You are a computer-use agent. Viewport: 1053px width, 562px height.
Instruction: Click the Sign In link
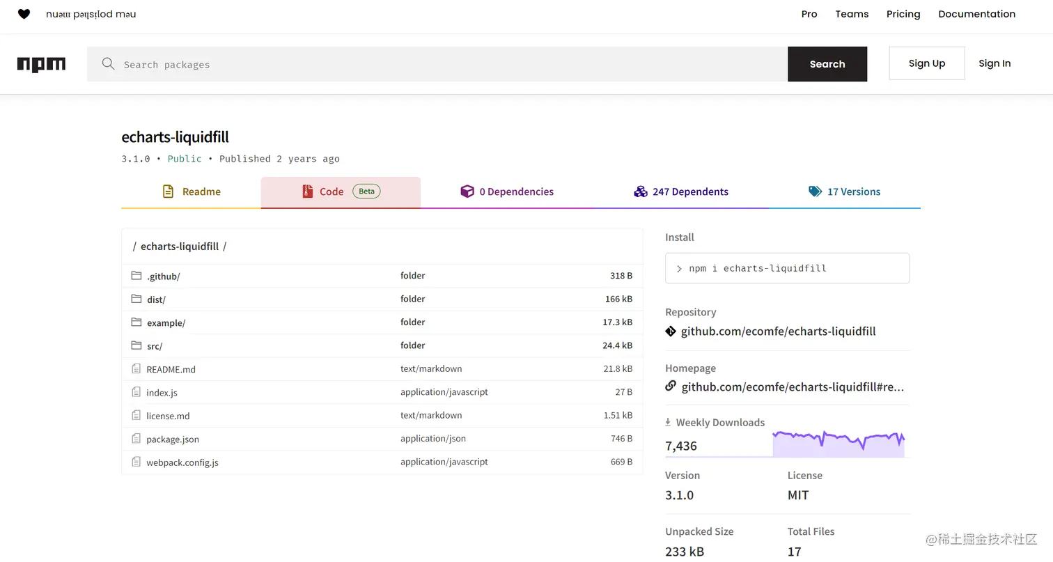[994, 63]
